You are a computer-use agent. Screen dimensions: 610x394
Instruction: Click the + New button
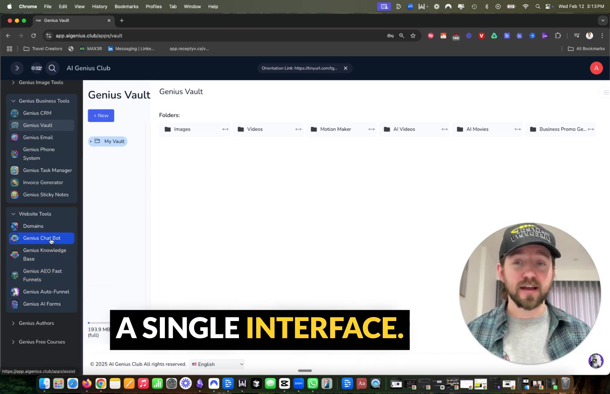click(x=101, y=116)
